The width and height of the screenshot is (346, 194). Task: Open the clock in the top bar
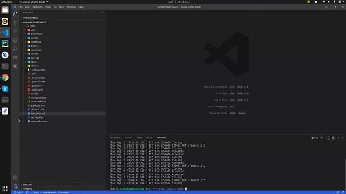coord(179,2)
